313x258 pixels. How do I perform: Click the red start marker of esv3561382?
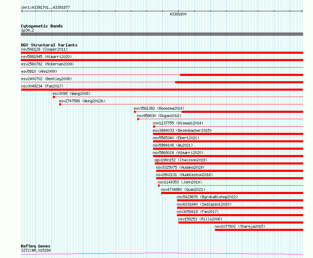click(135, 112)
